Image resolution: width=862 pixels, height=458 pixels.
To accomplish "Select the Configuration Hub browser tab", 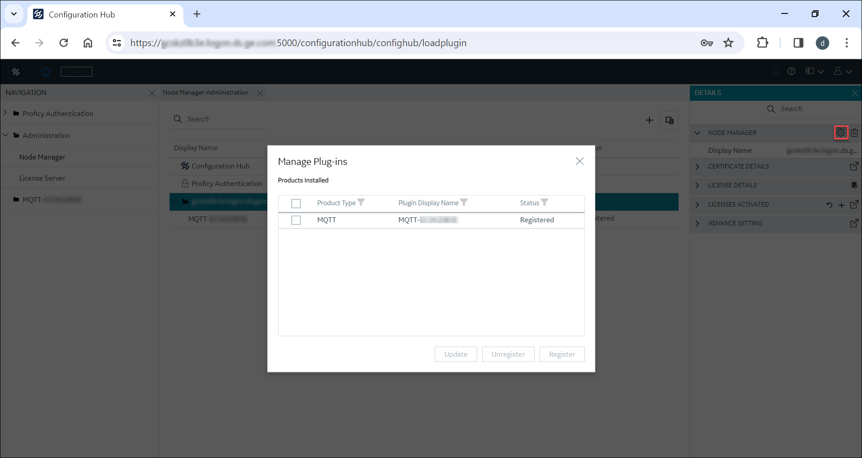I will [105, 14].
